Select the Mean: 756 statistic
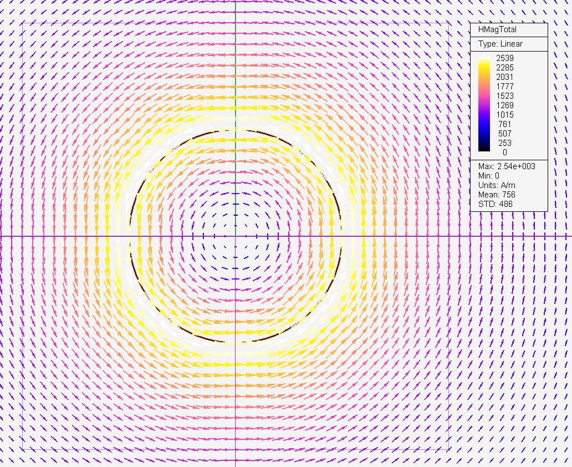This screenshot has height=467, width=572. [497, 195]
